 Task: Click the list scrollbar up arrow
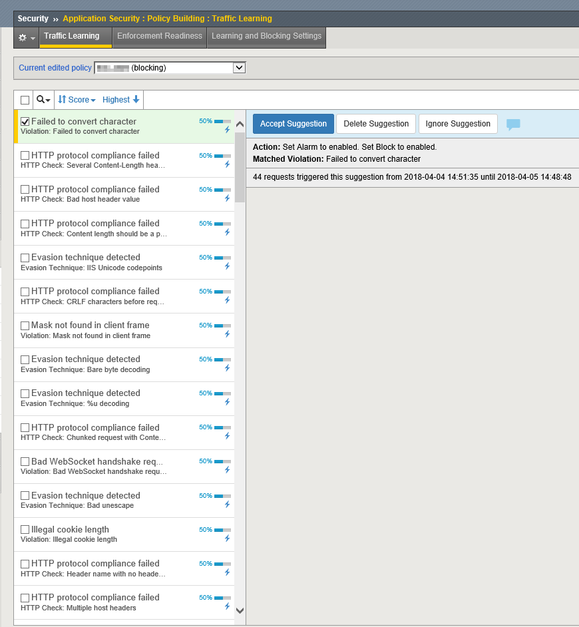coord(240,124)
